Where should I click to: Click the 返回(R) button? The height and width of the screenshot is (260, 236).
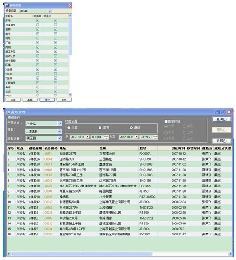pyautogui.click(x=222, y=141)
